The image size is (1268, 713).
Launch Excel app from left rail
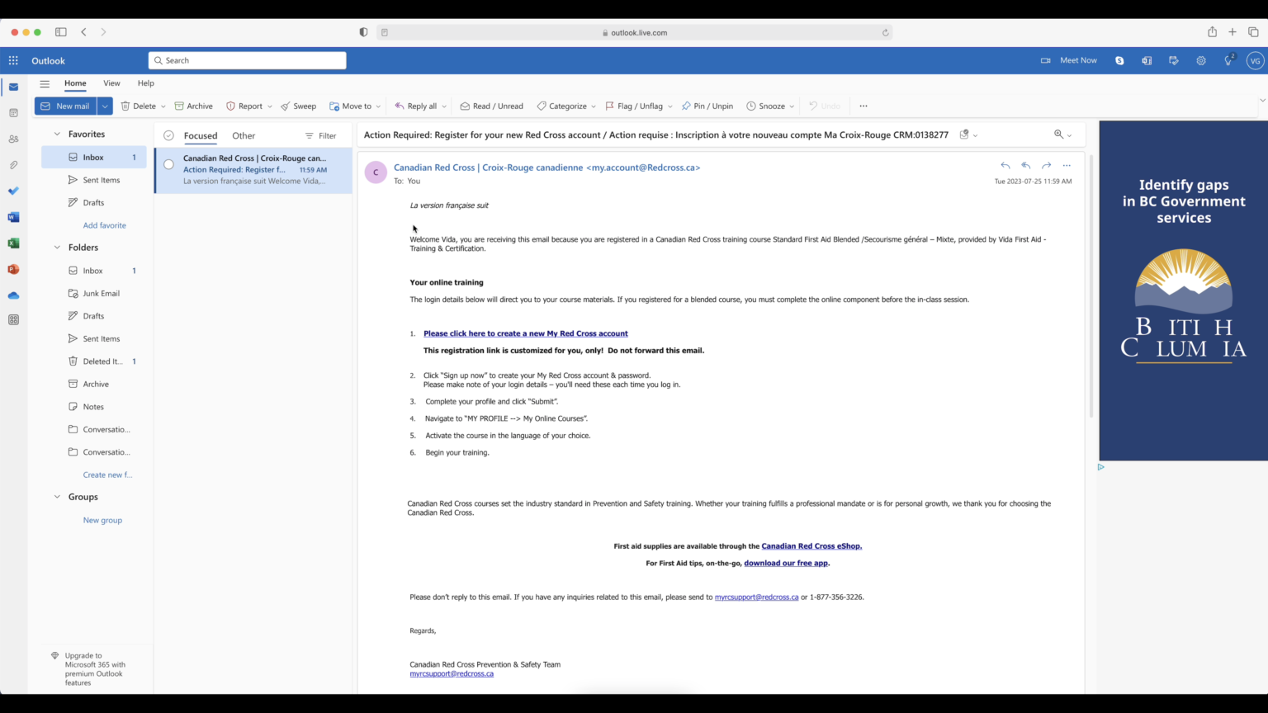[x=13, y=243]
